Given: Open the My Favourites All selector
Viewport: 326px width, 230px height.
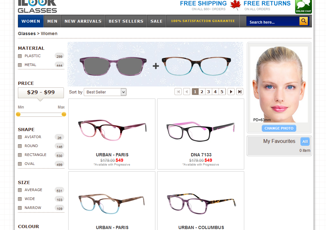Looking at the screenshot, I should click(305, 142).
